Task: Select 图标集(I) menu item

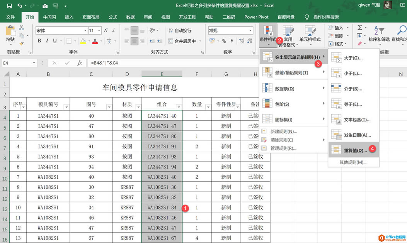Action: (x=293, y=120)
